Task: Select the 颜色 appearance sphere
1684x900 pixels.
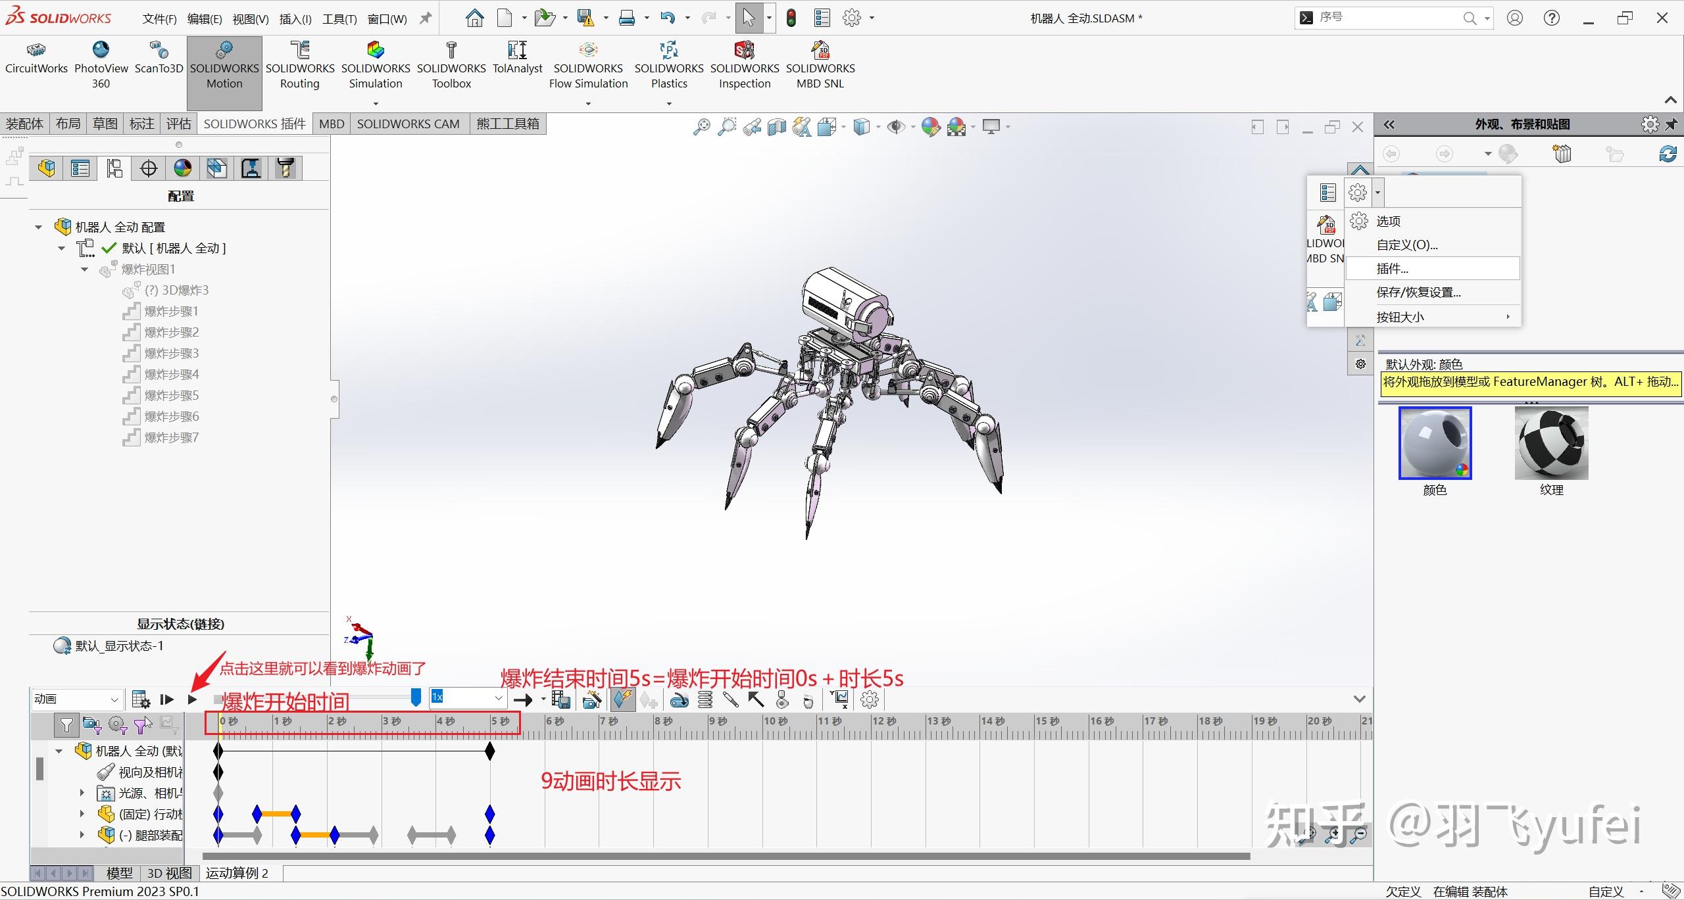Action: point(1435,443)
